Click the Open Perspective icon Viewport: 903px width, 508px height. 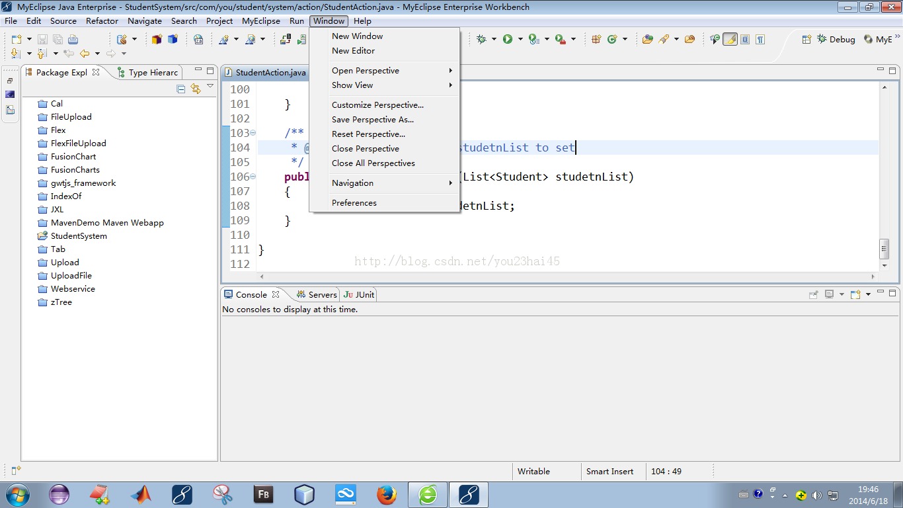(806, 40)
